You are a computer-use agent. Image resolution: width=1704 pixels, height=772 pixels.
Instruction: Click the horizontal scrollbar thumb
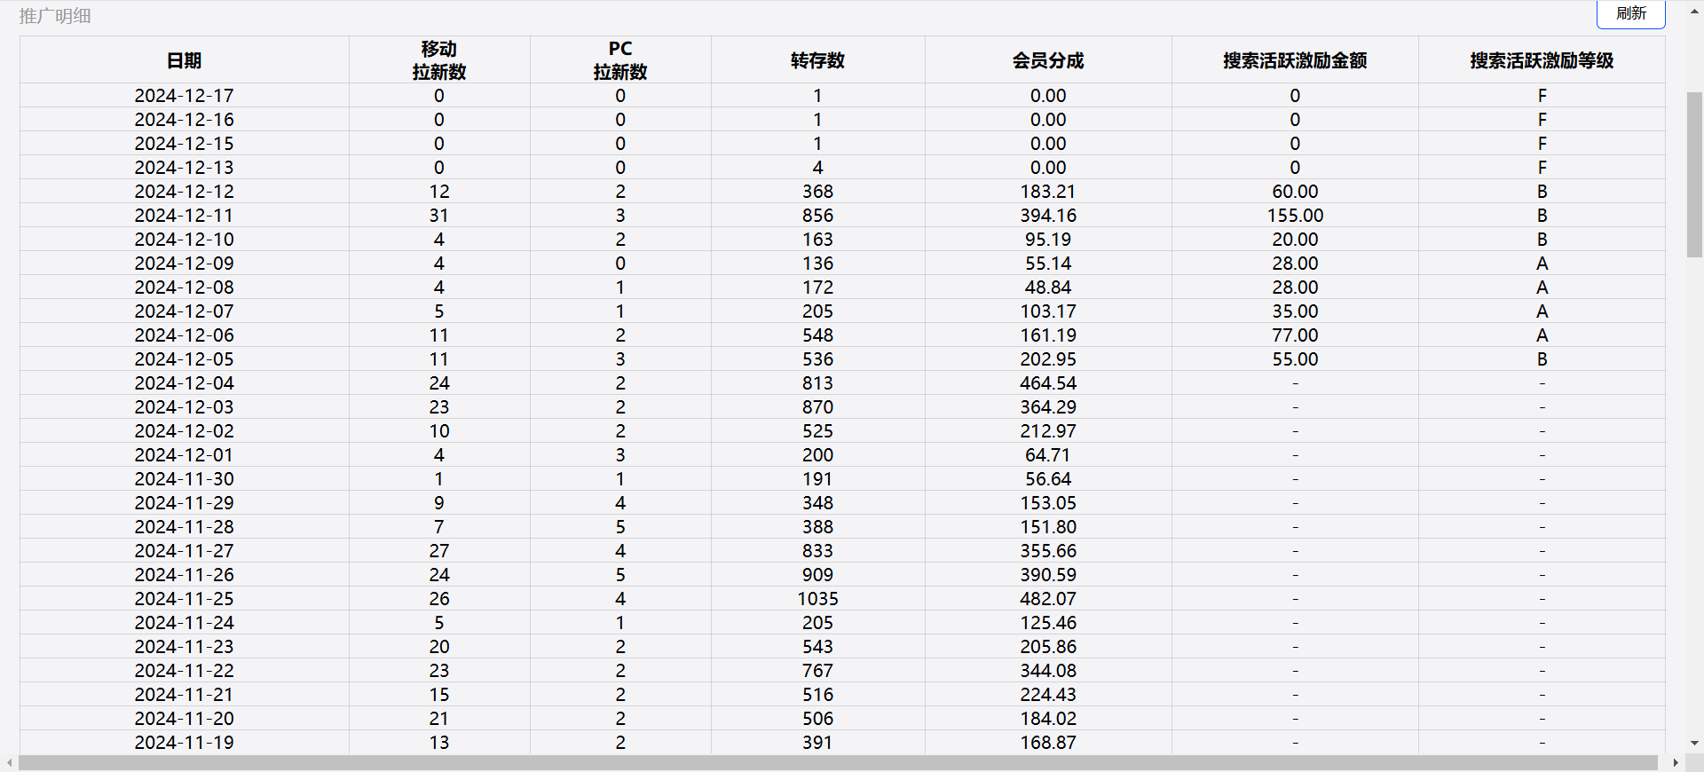click(838, 763)
